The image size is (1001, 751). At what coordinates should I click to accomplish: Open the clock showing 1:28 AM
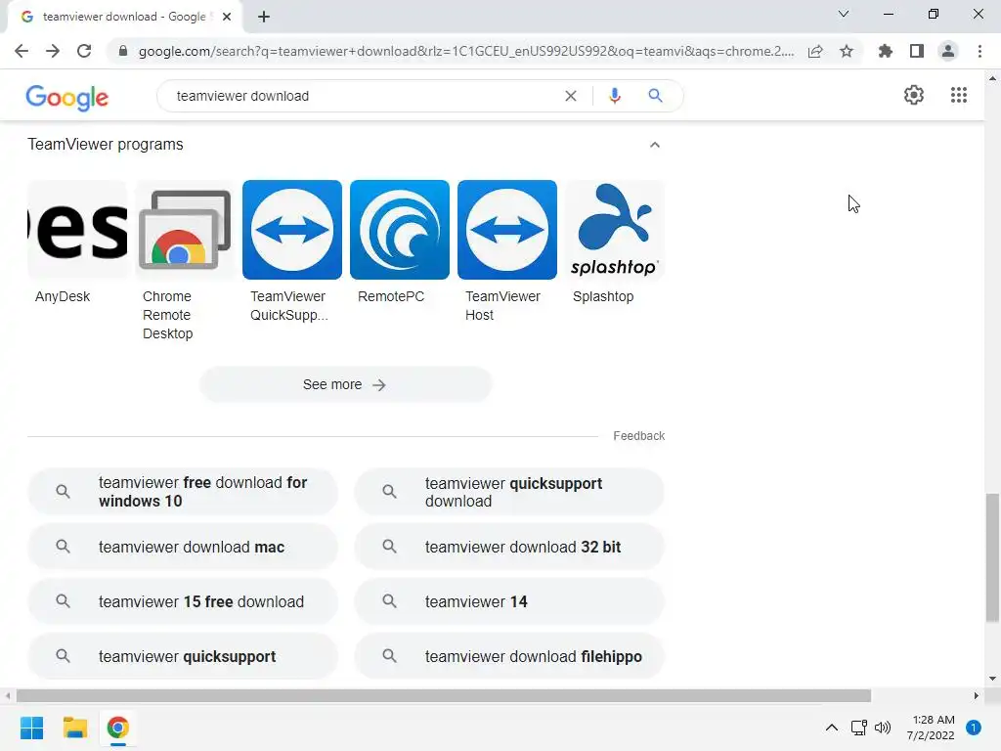931,728
